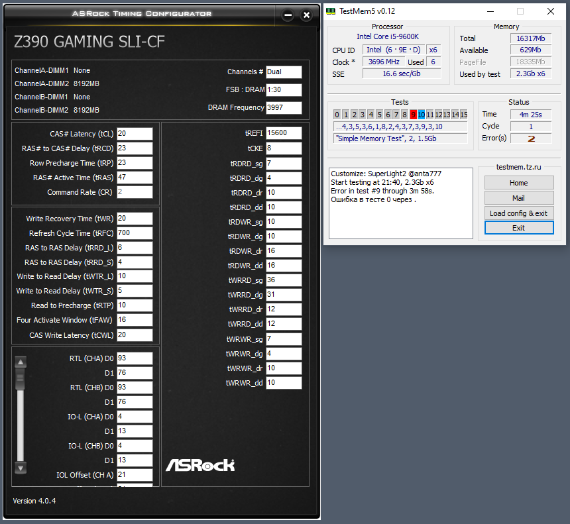This screenshot has height=524, width=570.
Task: Click the 'Simple Memory Test' description line
Action: click(x=400, y=138)
